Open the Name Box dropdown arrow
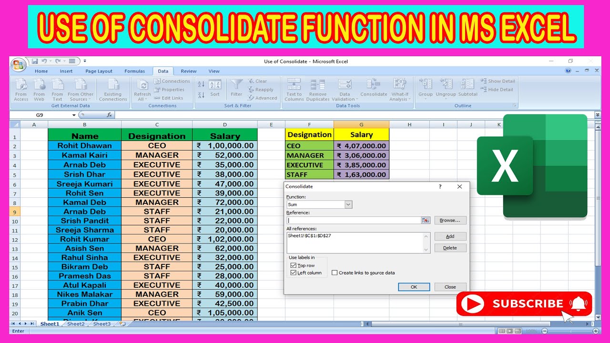 pos(74,115)
